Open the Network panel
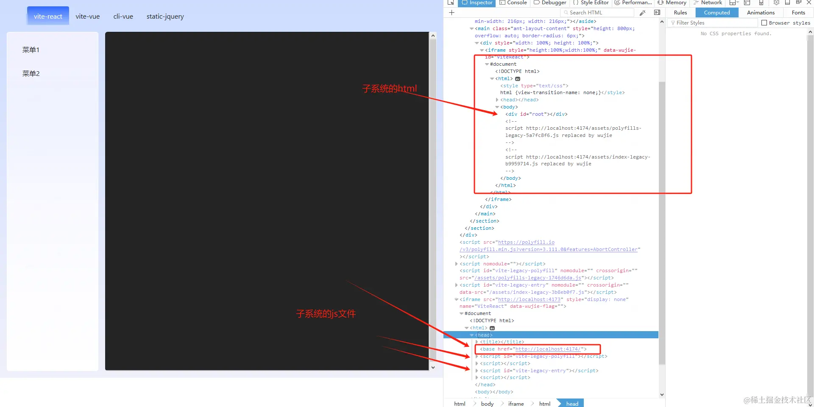The image size is (814, 407). 708,3
